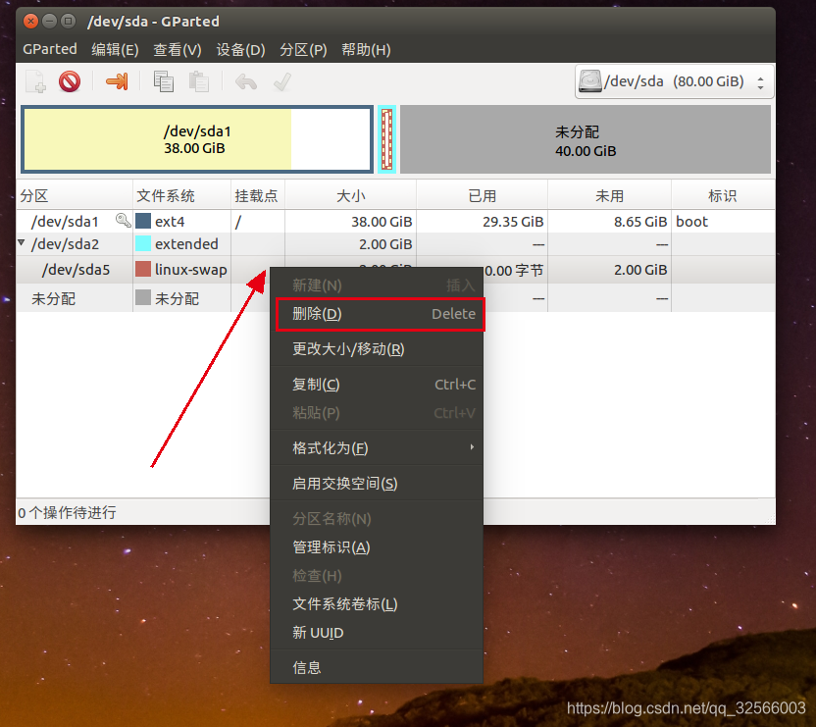Screen dimensions: 816x727
Task: Open the /dev/sda (80.00 GiB) device dropdown
Action: pyautogui.click(x=675, y=81)
